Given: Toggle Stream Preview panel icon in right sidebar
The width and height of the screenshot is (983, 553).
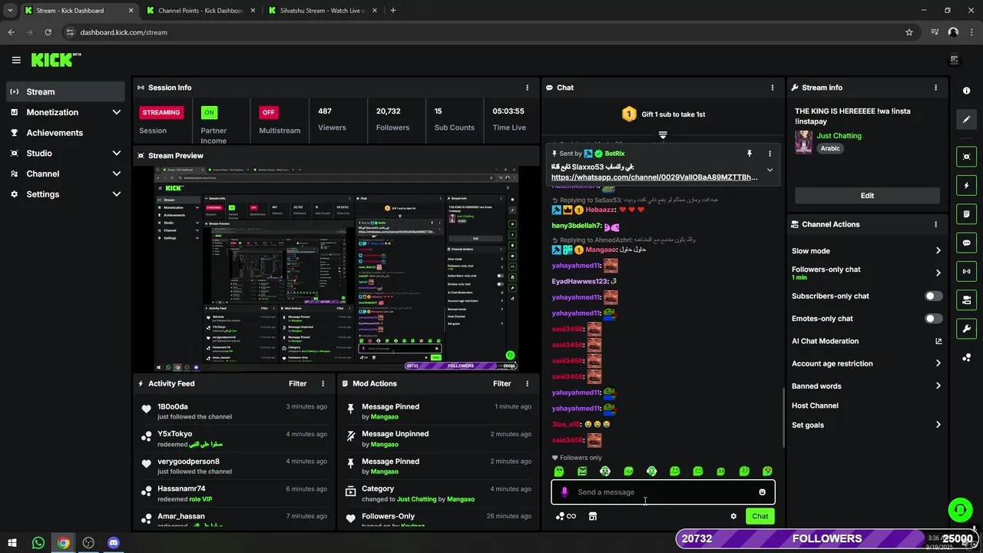Looking at the screenshot, I should [966, 157].
